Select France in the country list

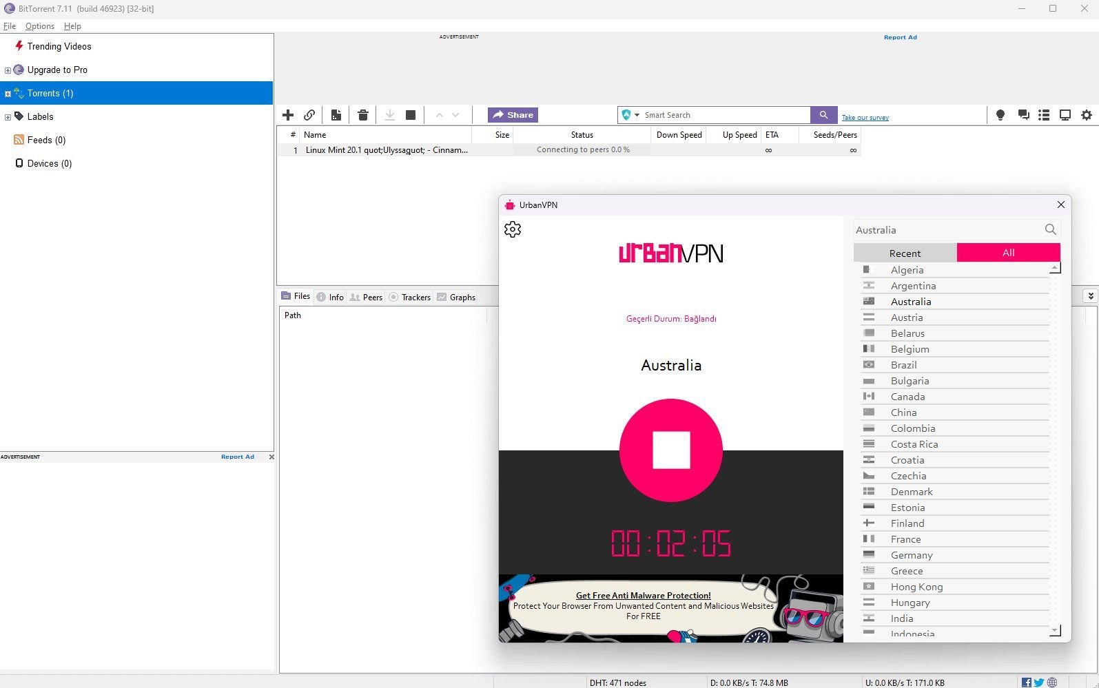(x=955, y=539)
